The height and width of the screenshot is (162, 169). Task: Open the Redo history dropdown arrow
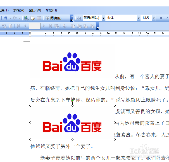pyautogui.click(x=20, y=18)
